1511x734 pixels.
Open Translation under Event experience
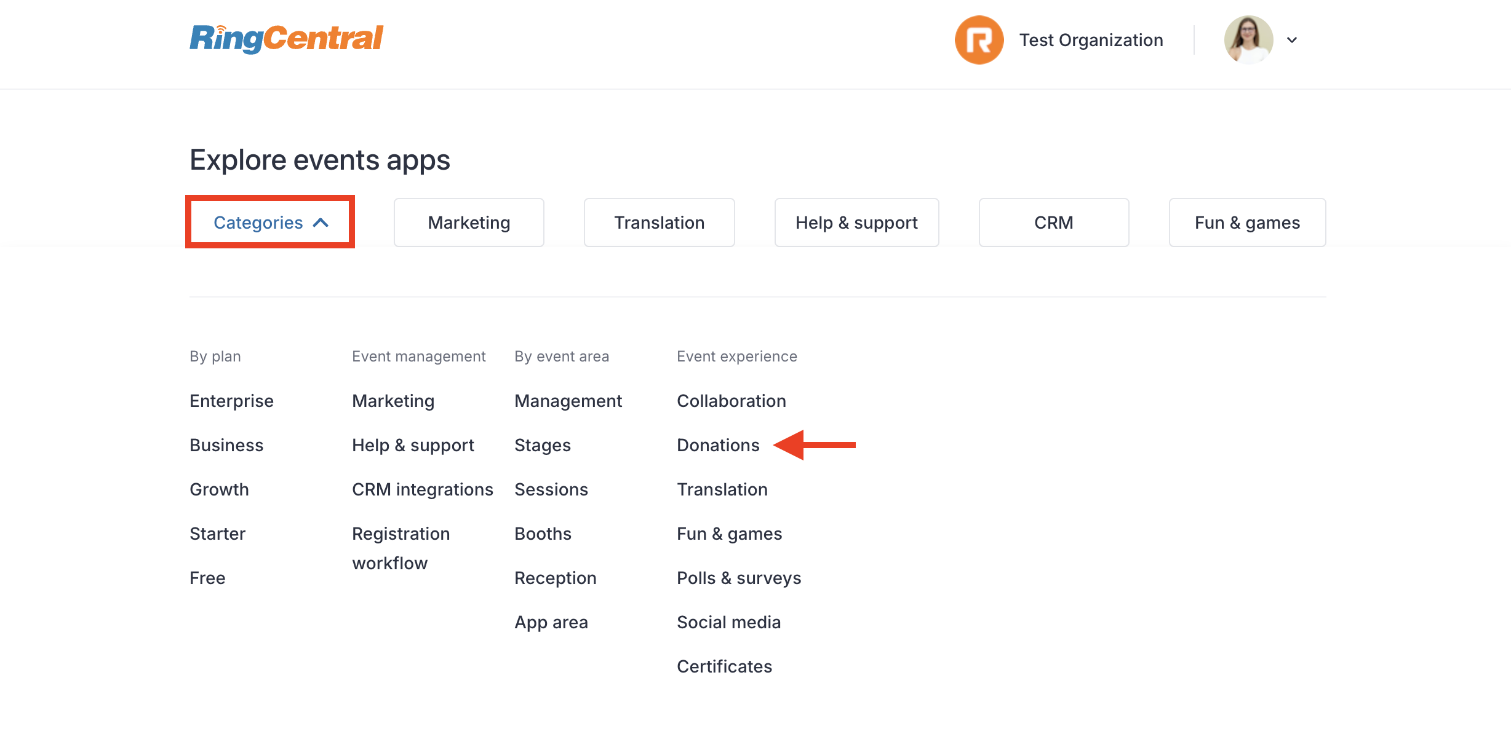point(722,489)
